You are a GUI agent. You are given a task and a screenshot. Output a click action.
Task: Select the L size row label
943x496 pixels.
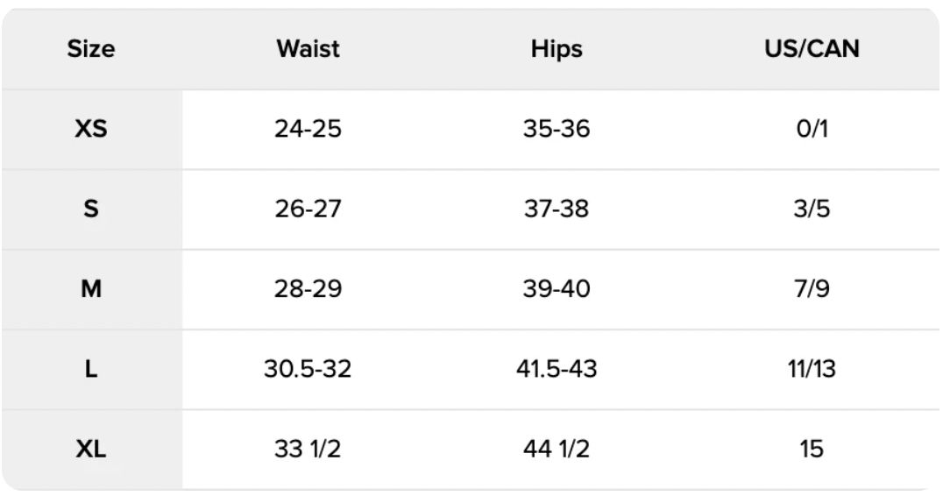coord(91,371)
